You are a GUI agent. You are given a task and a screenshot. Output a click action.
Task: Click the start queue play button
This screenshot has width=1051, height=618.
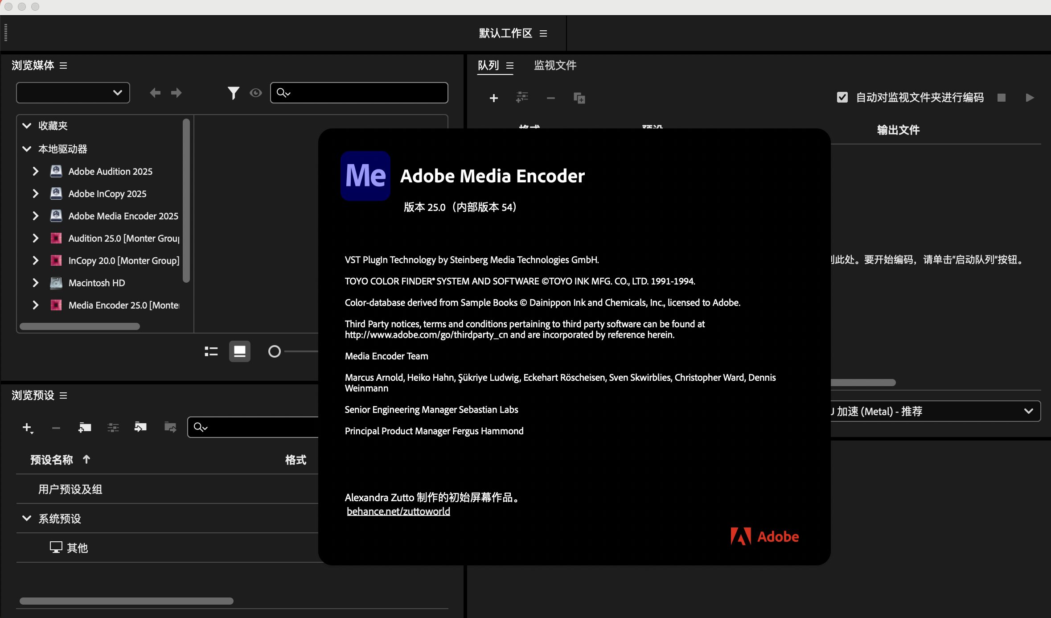click(1030, 98)
